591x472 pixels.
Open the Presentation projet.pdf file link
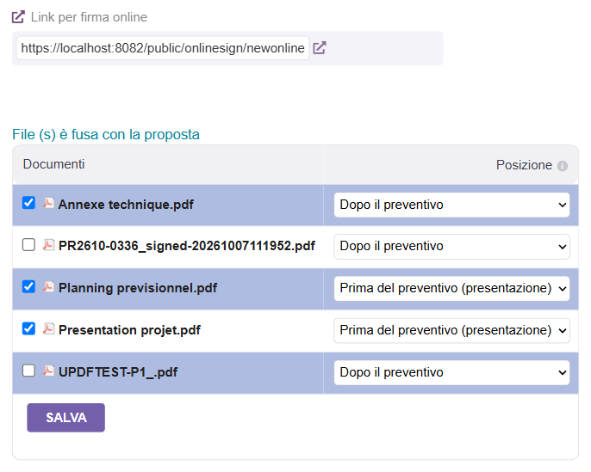pyautogui.click(x=129, y=330)
